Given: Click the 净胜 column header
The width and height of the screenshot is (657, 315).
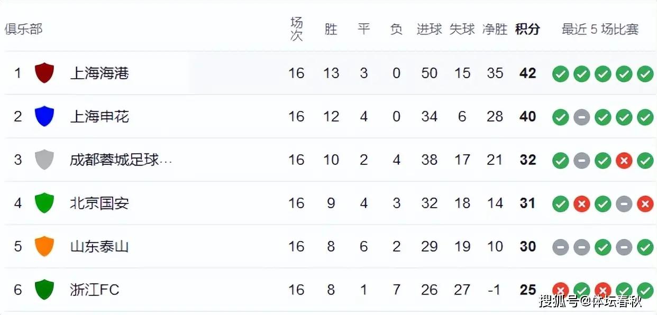Looking at the screenshot, I should tap(495, 29).
